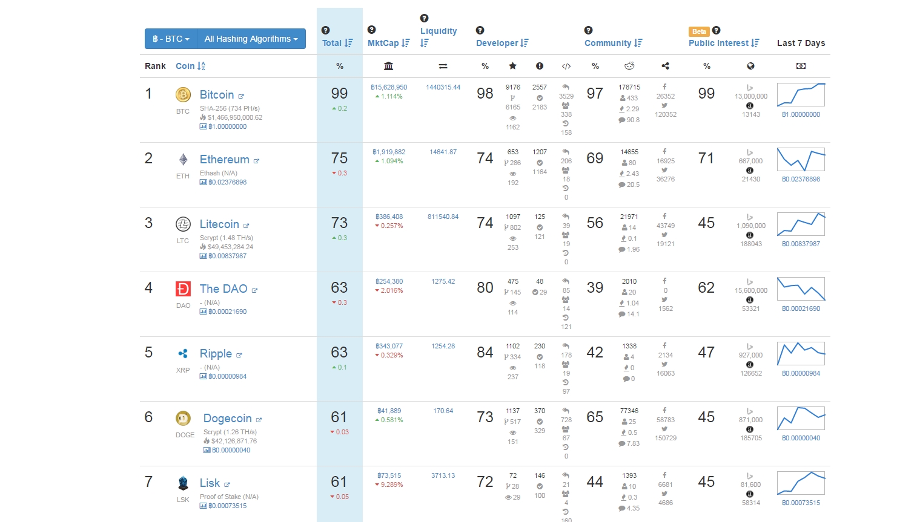Open the BTC currency dropdown

click(171, 39)
